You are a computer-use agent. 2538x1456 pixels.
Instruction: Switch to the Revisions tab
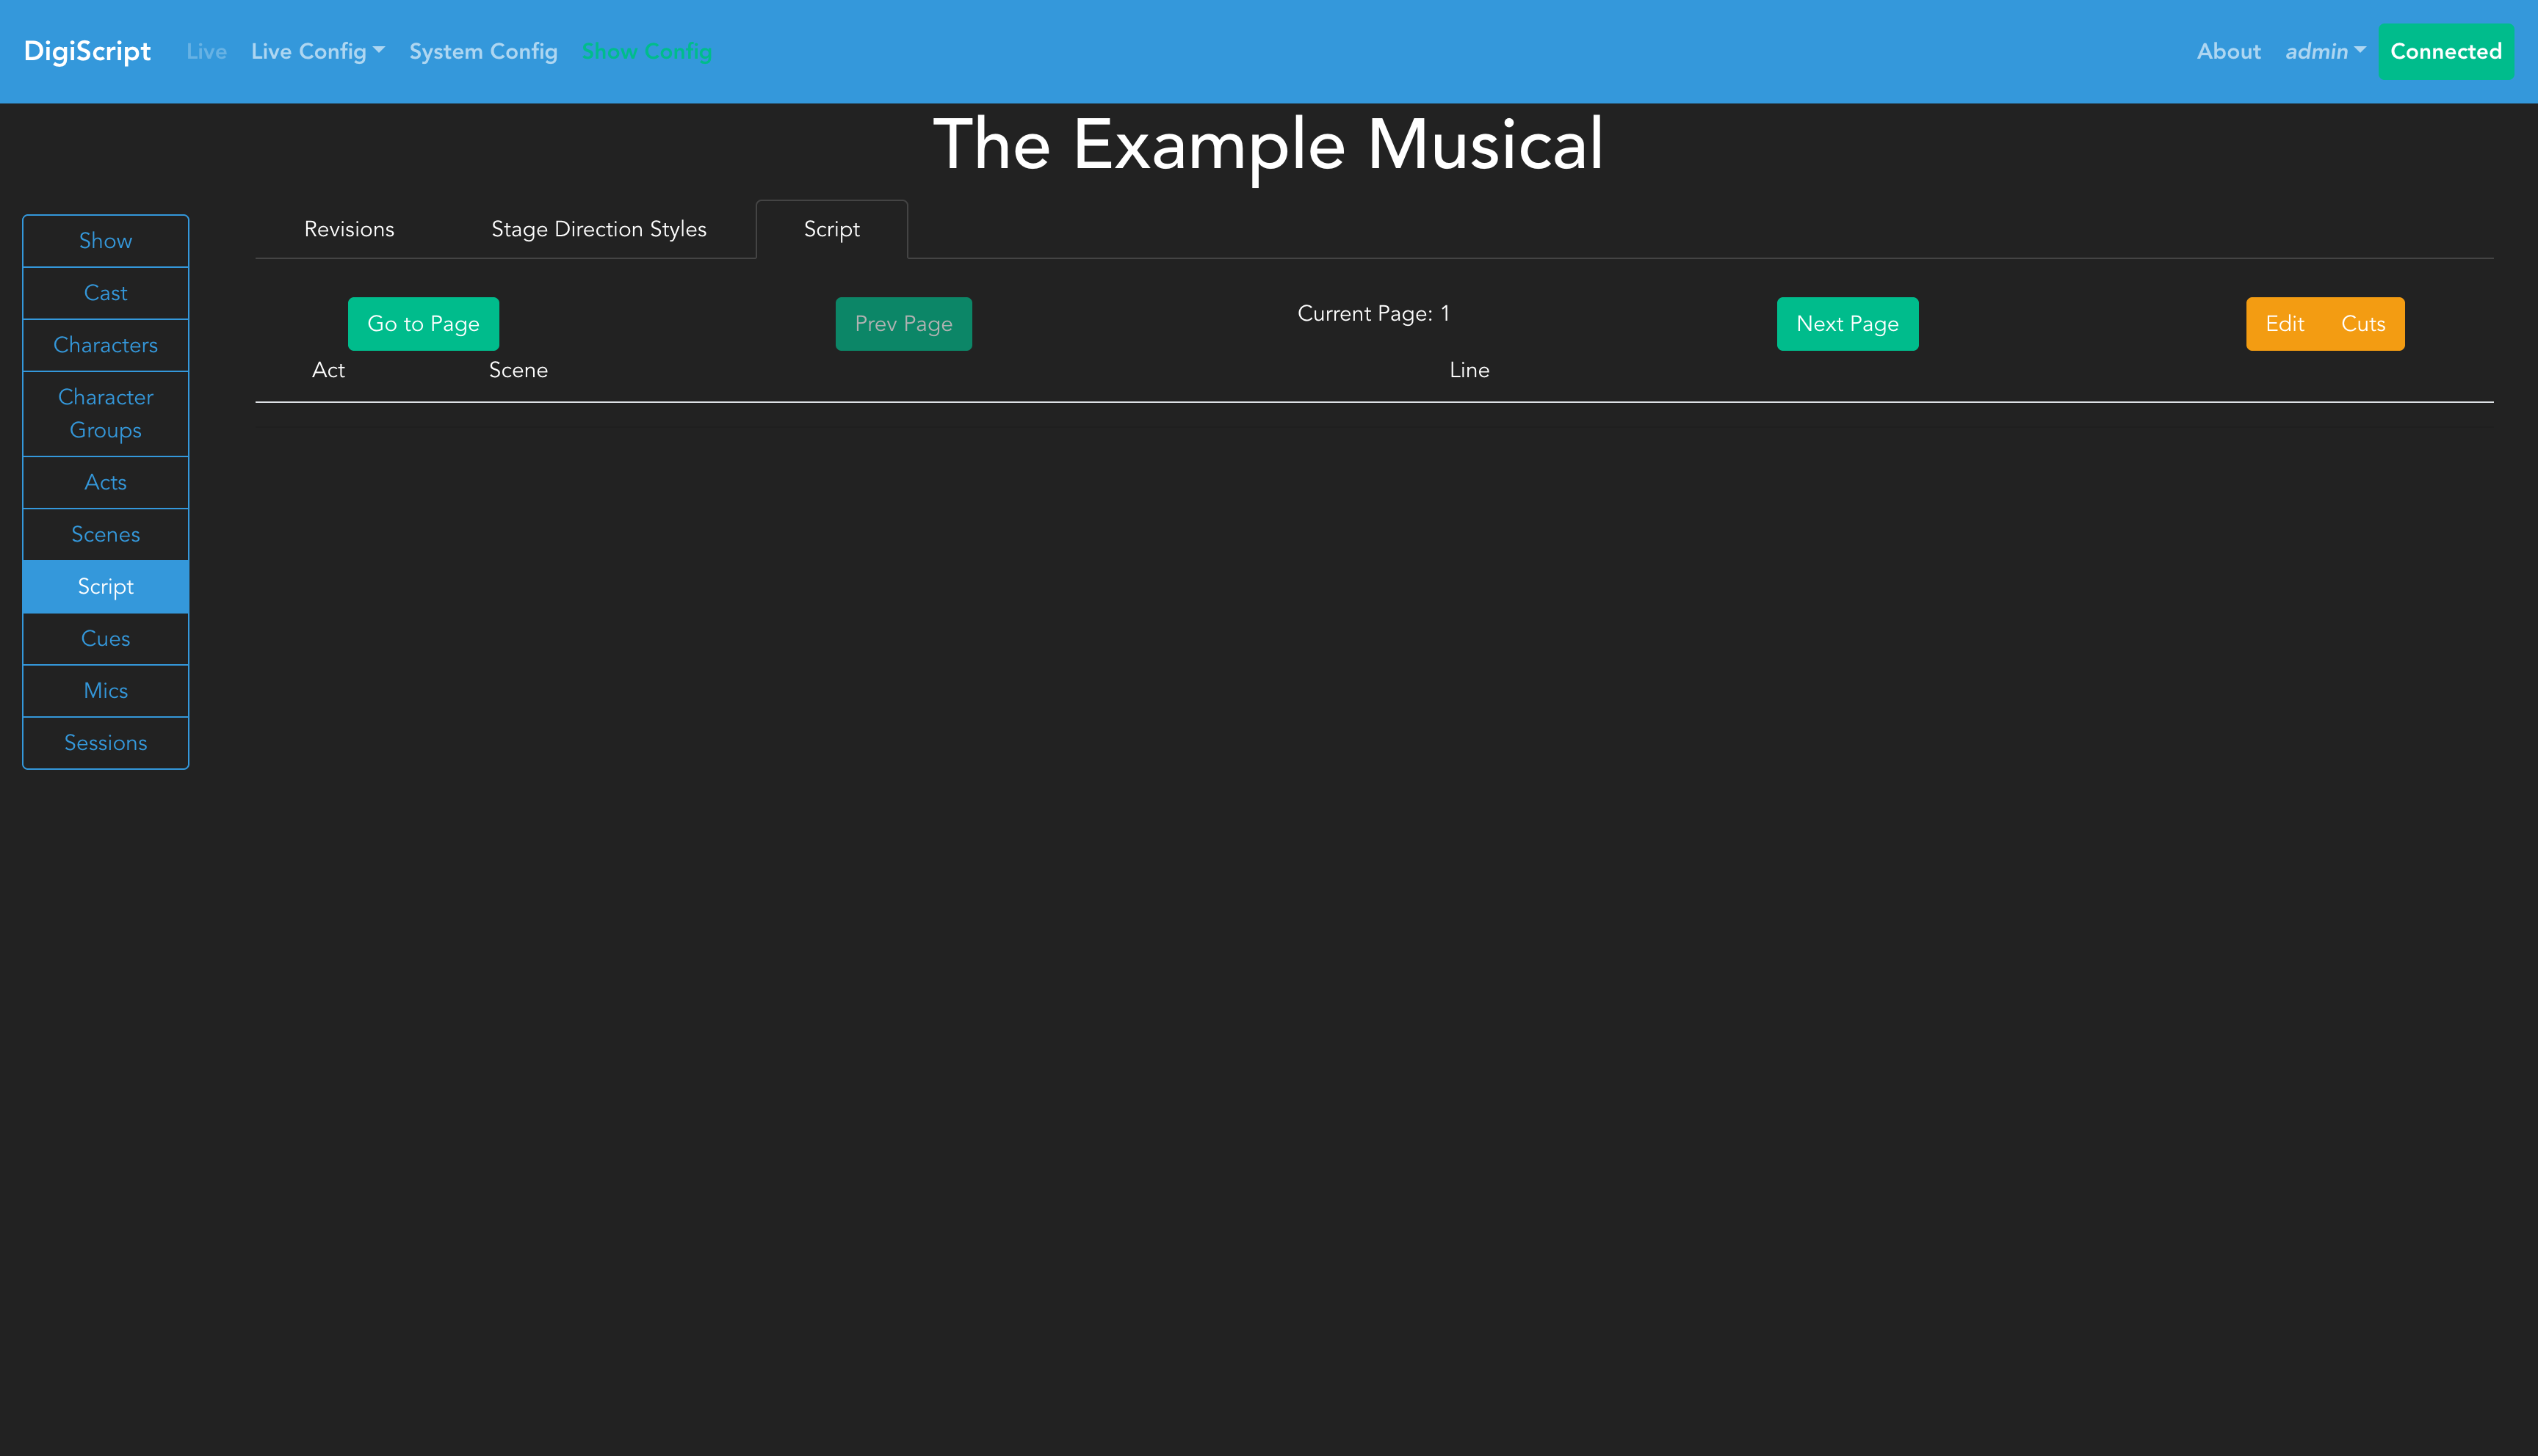[x=348, y=229]
